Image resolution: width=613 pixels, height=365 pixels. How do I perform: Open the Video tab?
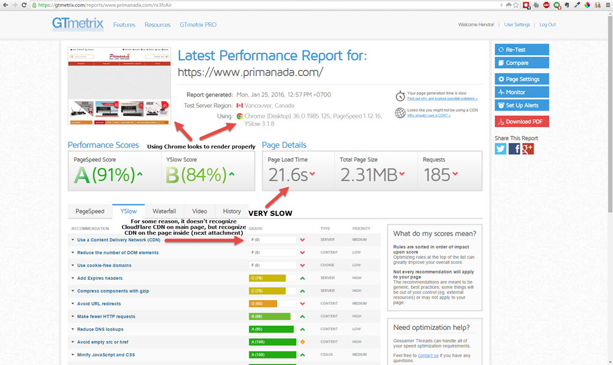(199, 211)
